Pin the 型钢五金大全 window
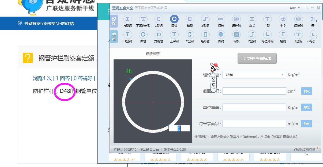The height and width of the screenshot is (167, 323). 306,8
